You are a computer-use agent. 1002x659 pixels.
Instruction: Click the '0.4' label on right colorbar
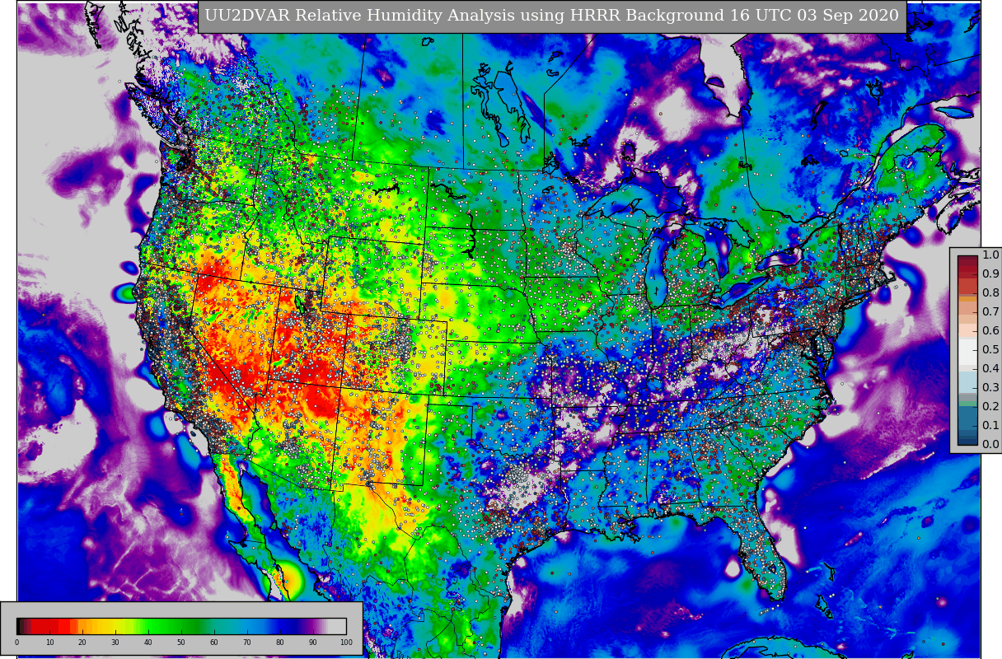(990, 369)
